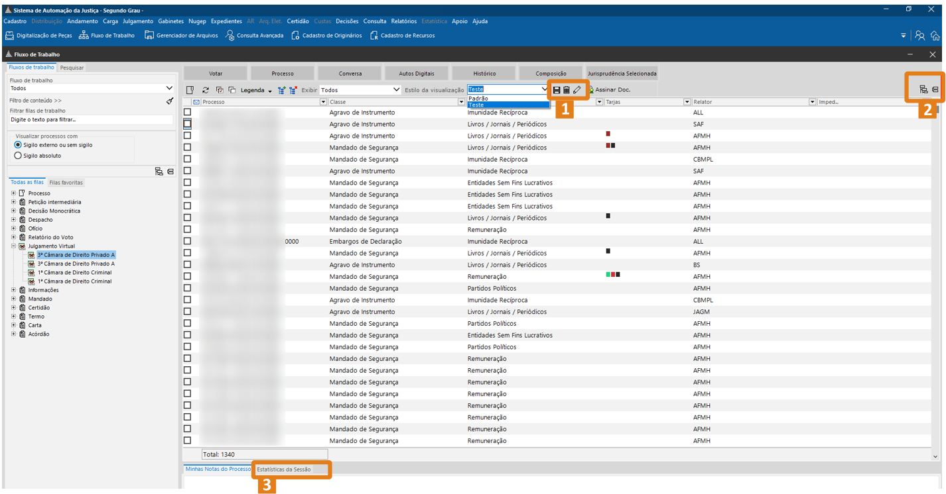The image size is (946, 494).
Task: Open the Exibir Todos dropdown
Action: click(360, 90)
